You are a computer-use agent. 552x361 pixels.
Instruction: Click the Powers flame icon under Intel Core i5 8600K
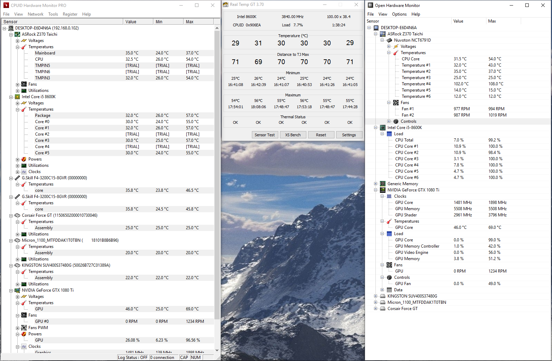(24, 159)
